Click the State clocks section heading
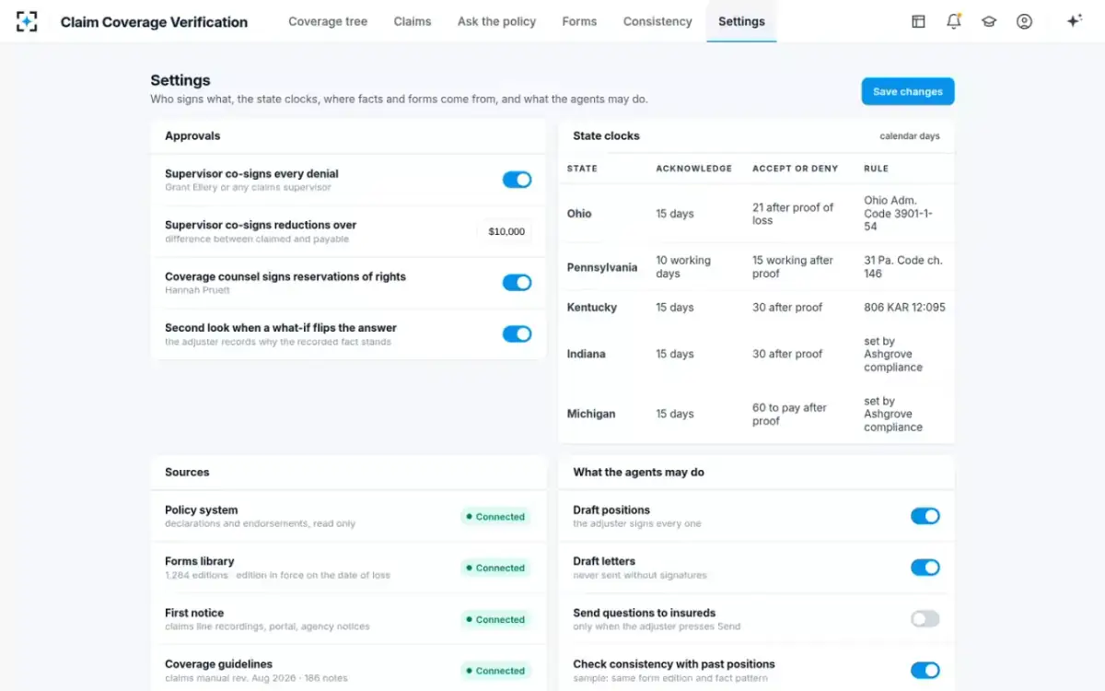The image size is (1105, 691). click(x=606, y=135)
